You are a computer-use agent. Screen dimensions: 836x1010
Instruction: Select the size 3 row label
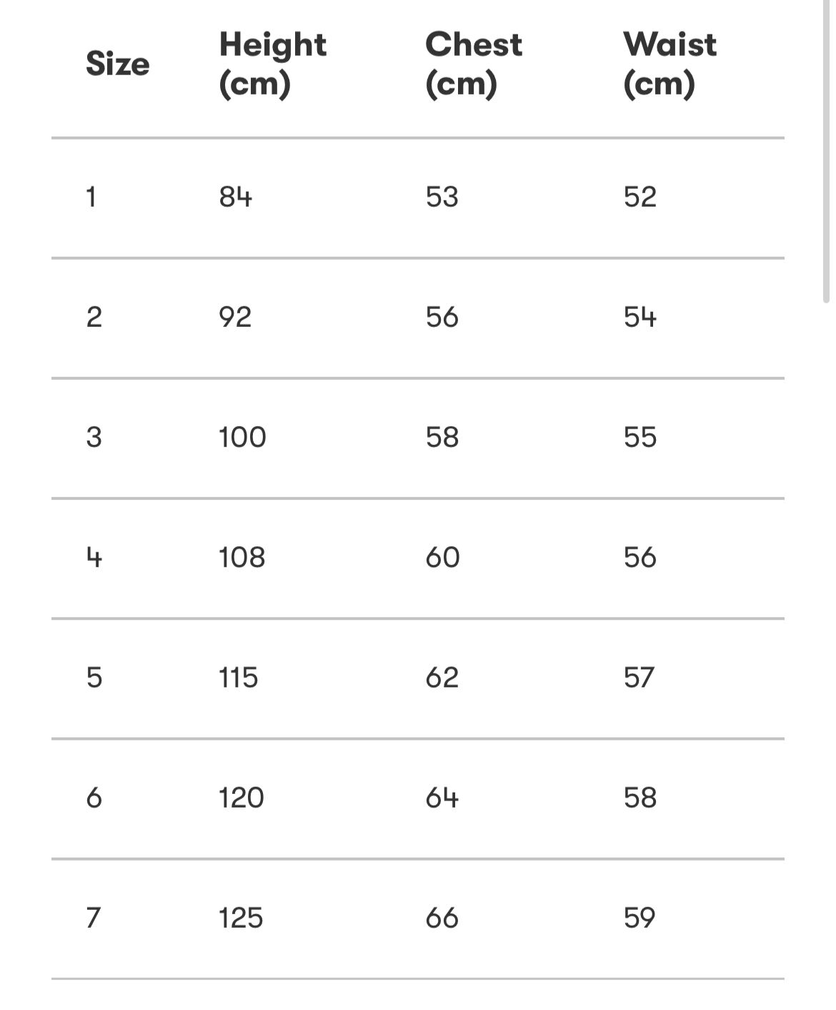(94, 437)
